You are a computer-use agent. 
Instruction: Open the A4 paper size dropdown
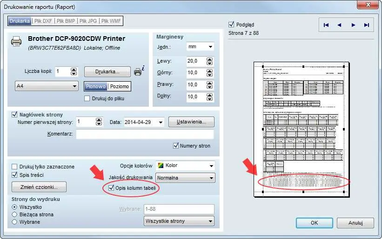click(47, 86)
